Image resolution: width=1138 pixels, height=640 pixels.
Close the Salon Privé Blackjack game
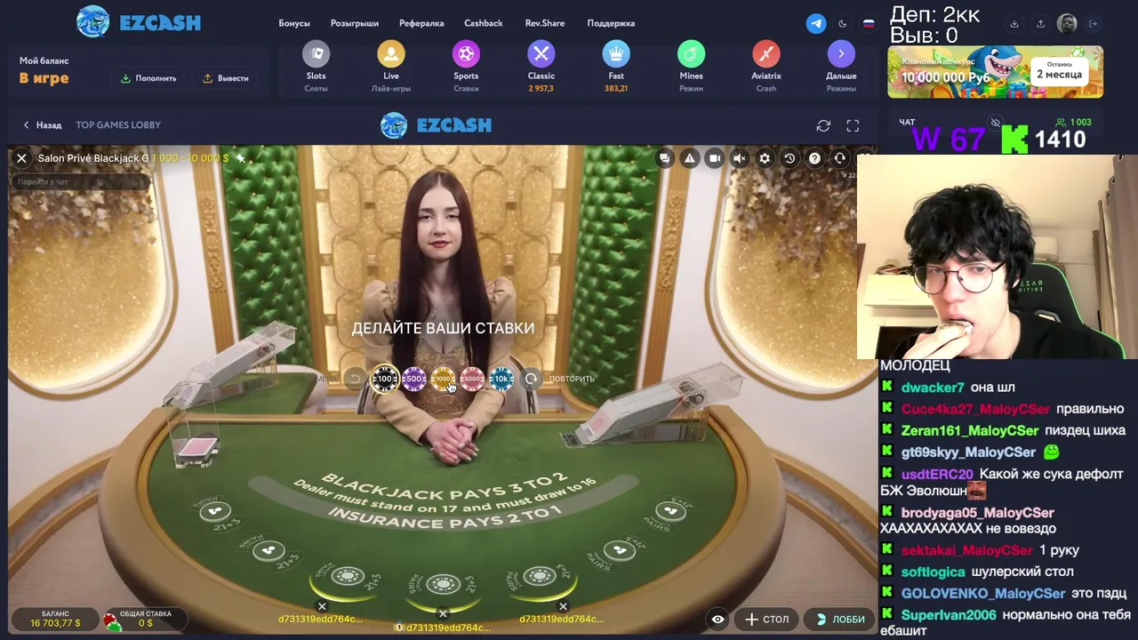click(21, 158)
